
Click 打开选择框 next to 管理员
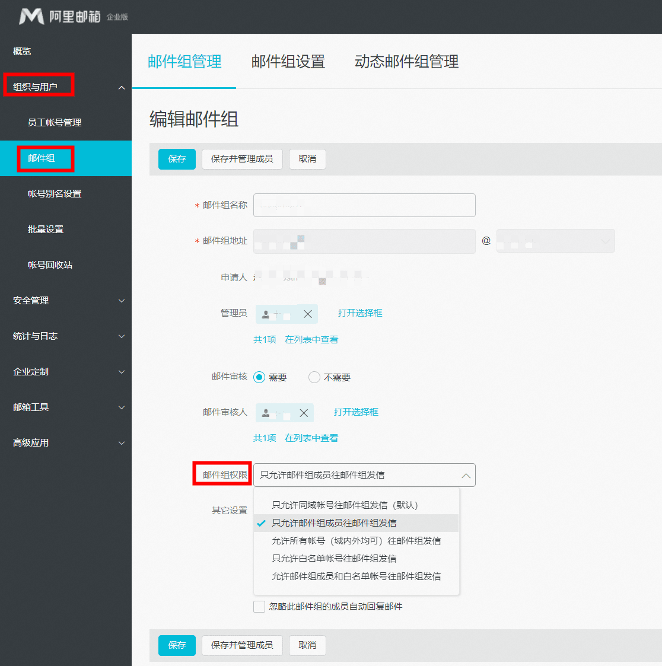pos(359,314)
